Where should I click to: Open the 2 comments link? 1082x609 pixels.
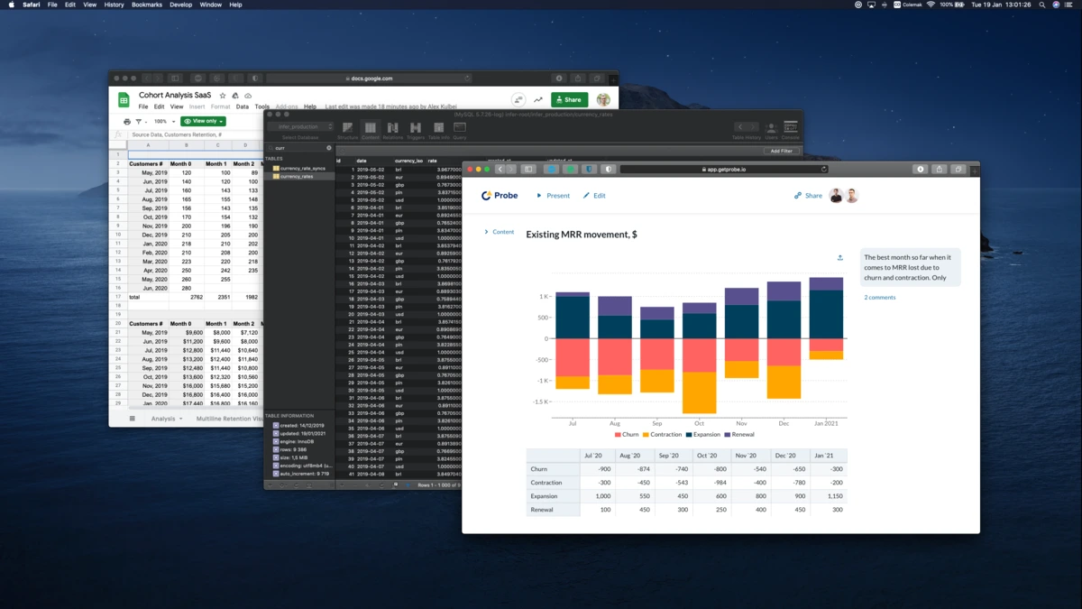pos(880,297)
